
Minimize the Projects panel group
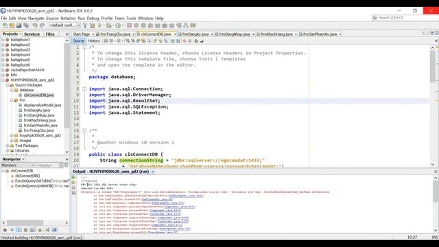point(67,34)
